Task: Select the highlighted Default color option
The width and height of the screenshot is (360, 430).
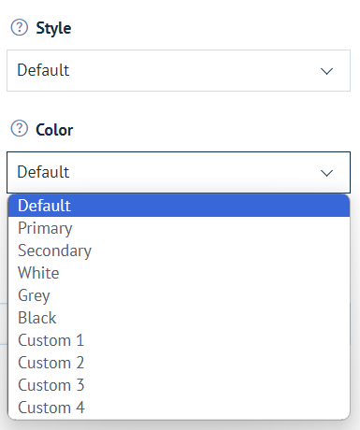Action: coord(179,206)
